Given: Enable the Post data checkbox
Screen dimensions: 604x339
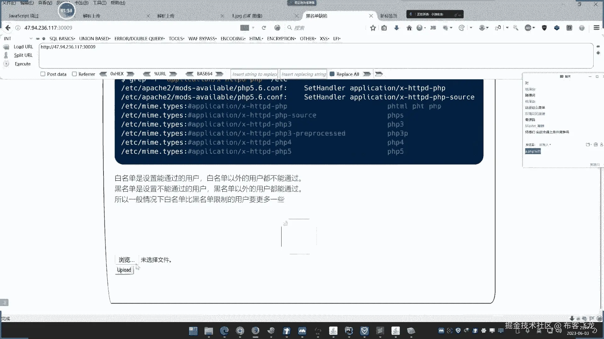Looking at the screenshot, I should [x=43, y=74].
